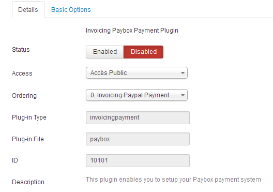The width and height of the screenshot is (273, 192).
Task: Switch to the Details tab
Action: (28, 10)
